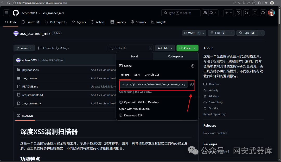This screenshot has width=281, height=162.
Task: Open xss_scanner.py file
Action: (x=31, y=103)
